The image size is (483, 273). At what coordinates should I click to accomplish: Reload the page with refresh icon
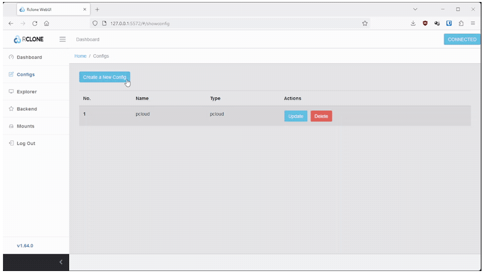coord(35,23)
